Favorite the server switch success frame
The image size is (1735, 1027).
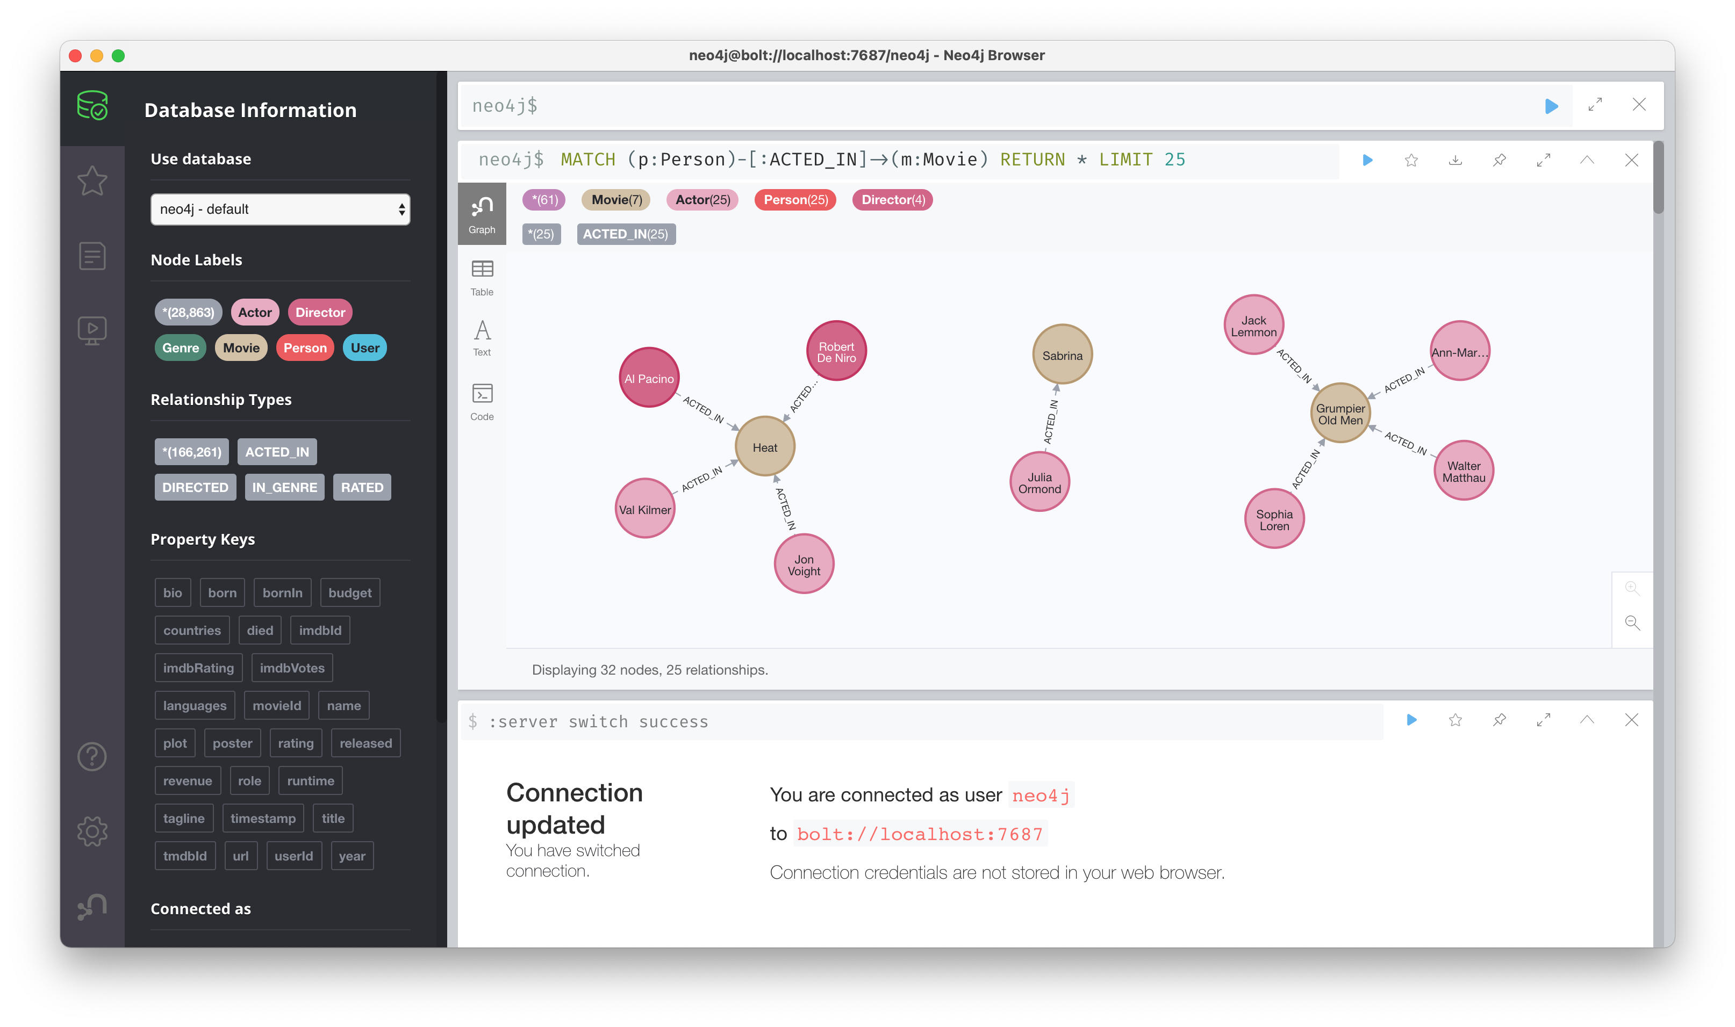[1456, 720]
